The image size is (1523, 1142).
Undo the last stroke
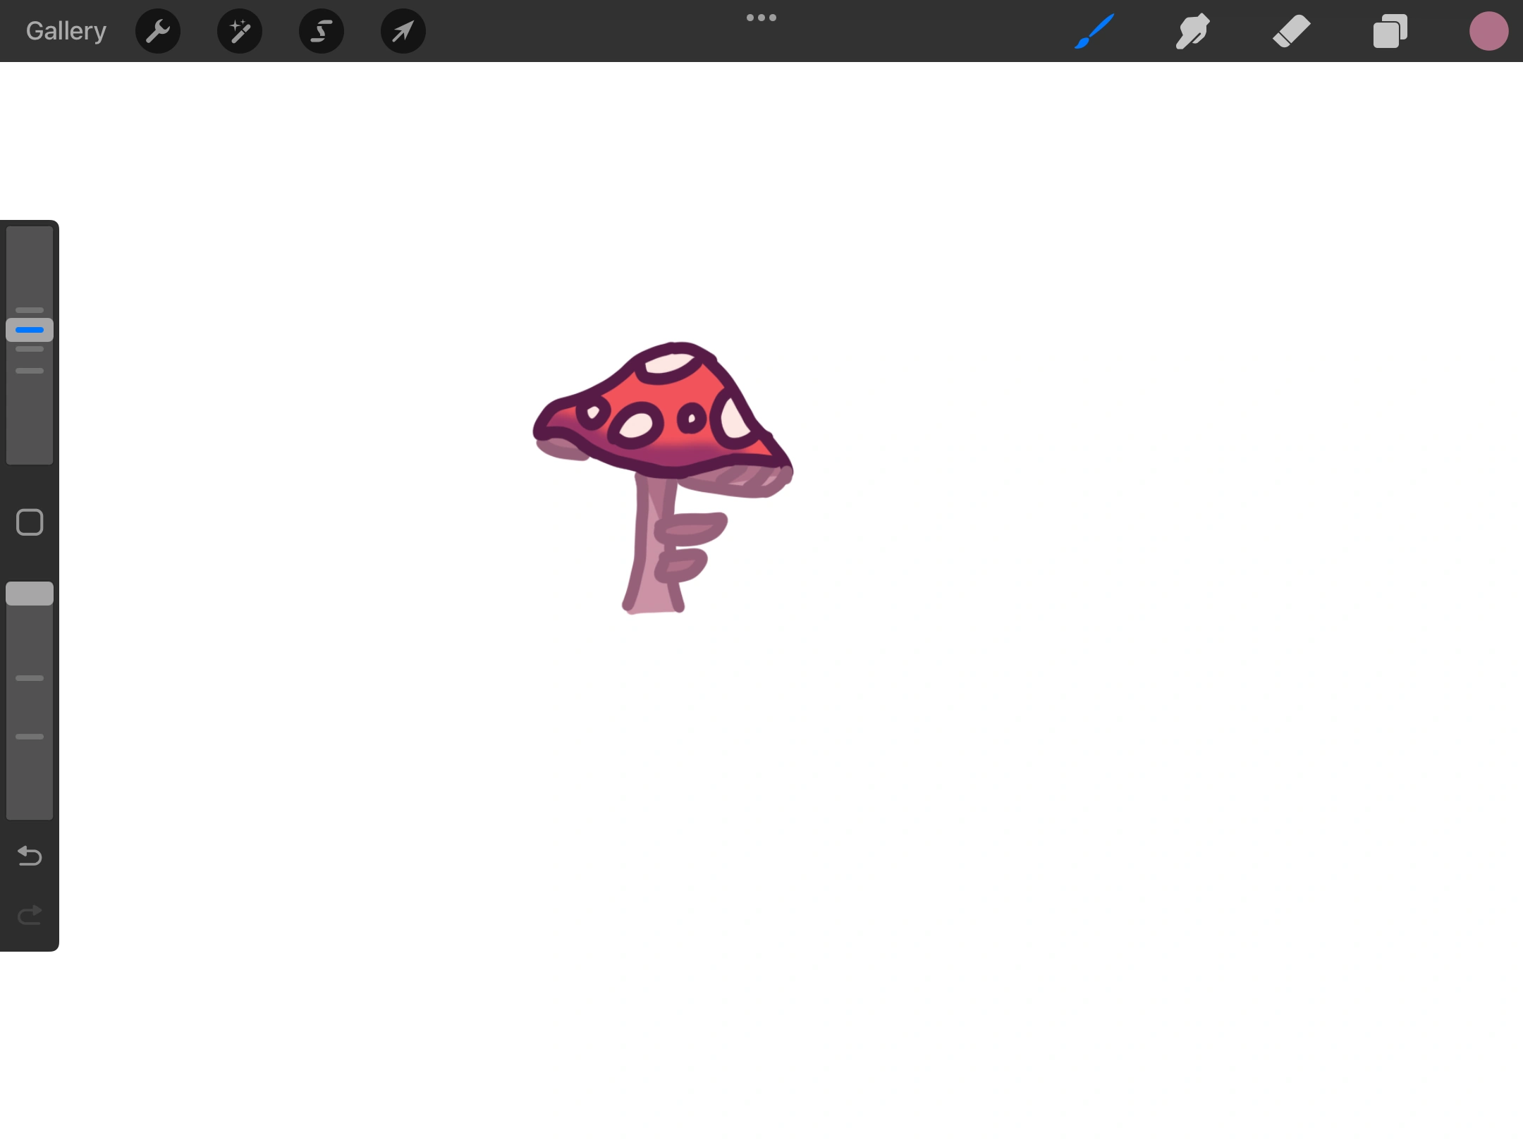click(x=30, y=856)
